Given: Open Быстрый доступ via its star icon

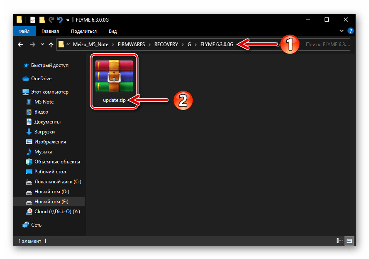Looking at the screenshot, I should [26, 65].
